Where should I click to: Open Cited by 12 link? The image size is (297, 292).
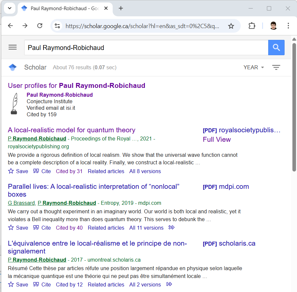click(x=69, y=284)
